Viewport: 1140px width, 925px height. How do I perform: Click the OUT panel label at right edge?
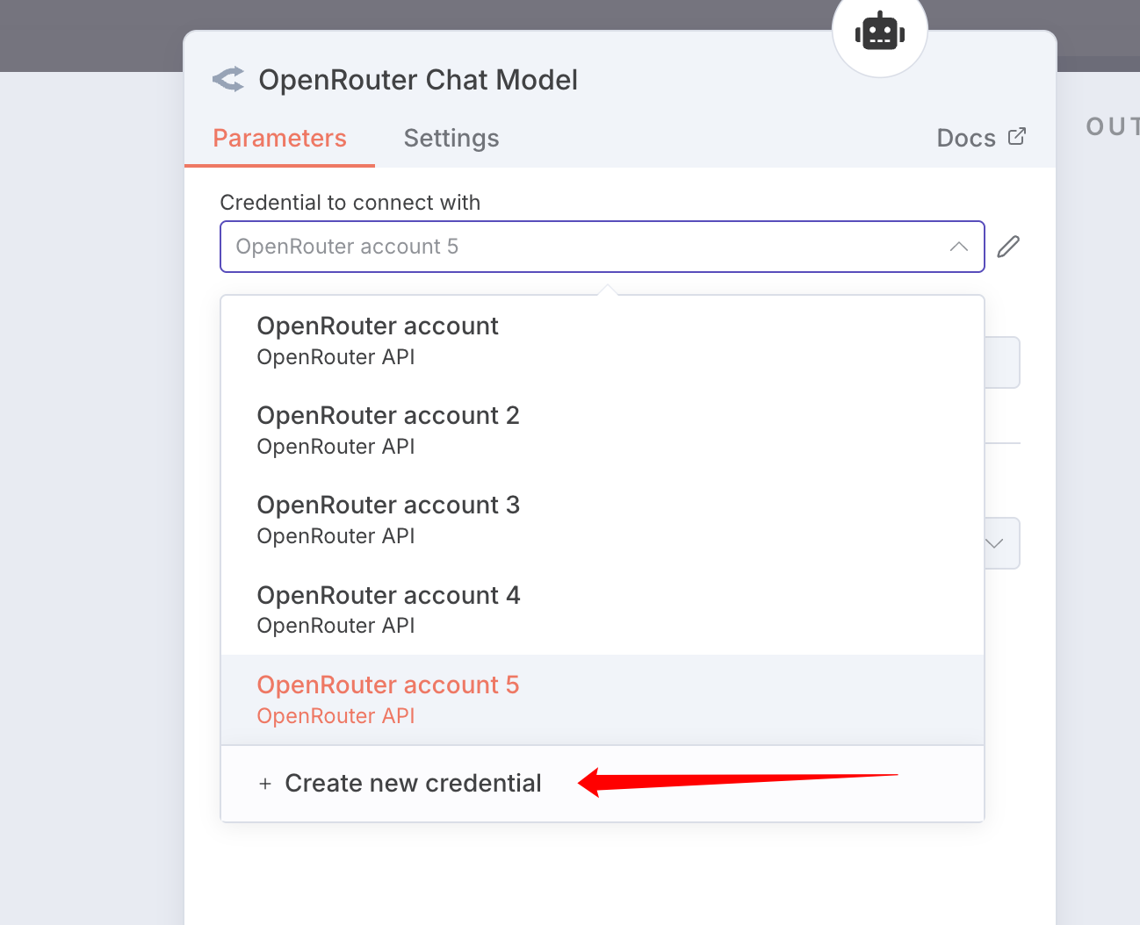tap(1112, 127)
